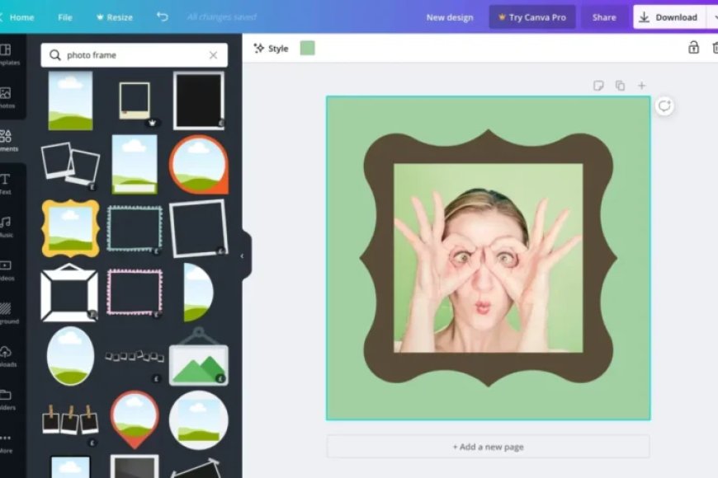
Task: Collapse the elements side panel
Action: [x=240, y=256]
